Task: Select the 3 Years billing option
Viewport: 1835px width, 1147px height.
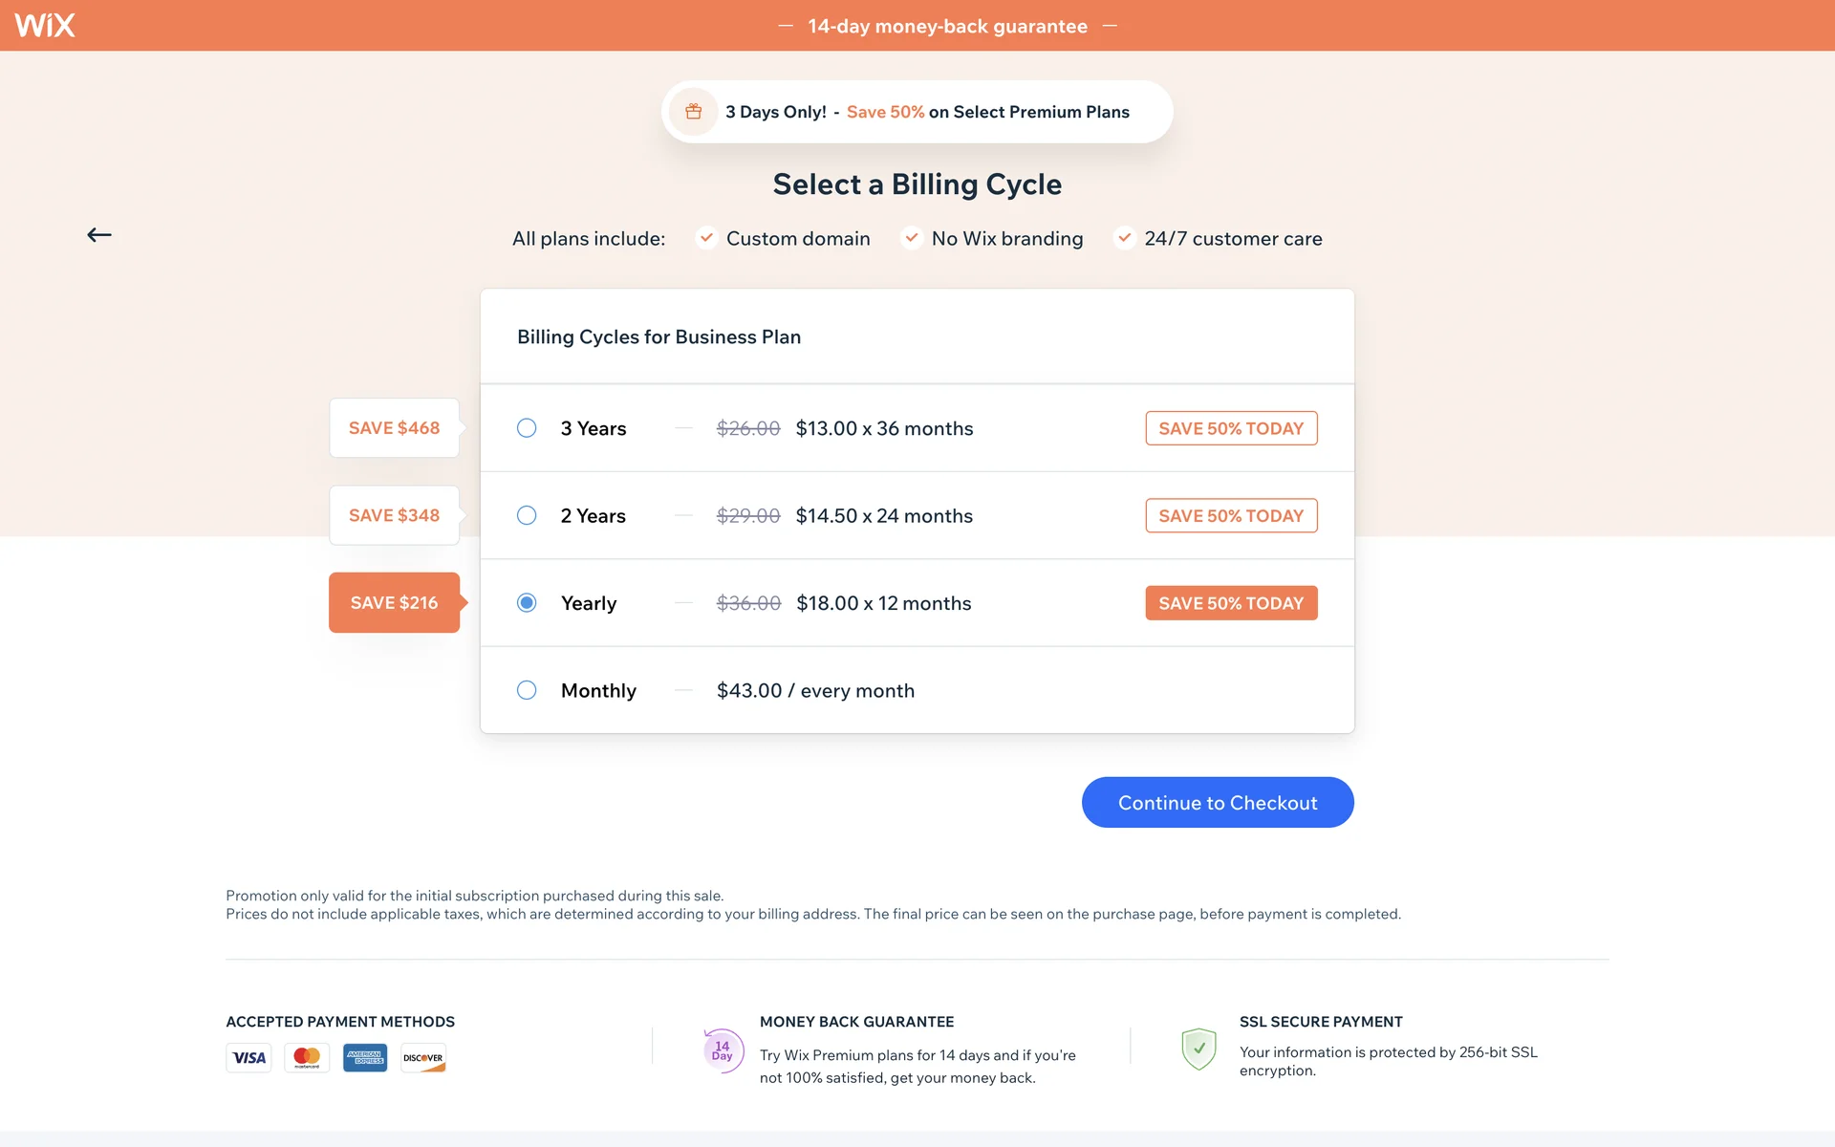Action: 527,428
